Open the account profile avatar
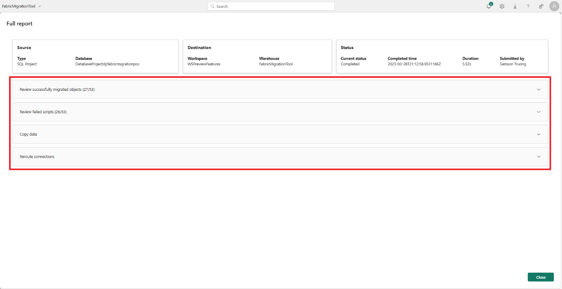Screen dimensions: 562x289 tap(554, 6)
